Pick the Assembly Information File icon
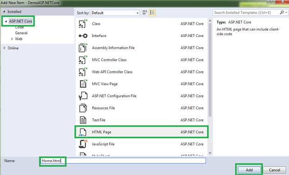289x175 pixels. tap(83, 48)
